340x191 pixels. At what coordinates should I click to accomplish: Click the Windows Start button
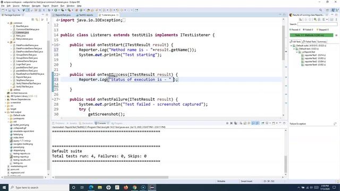click(4, 187)
